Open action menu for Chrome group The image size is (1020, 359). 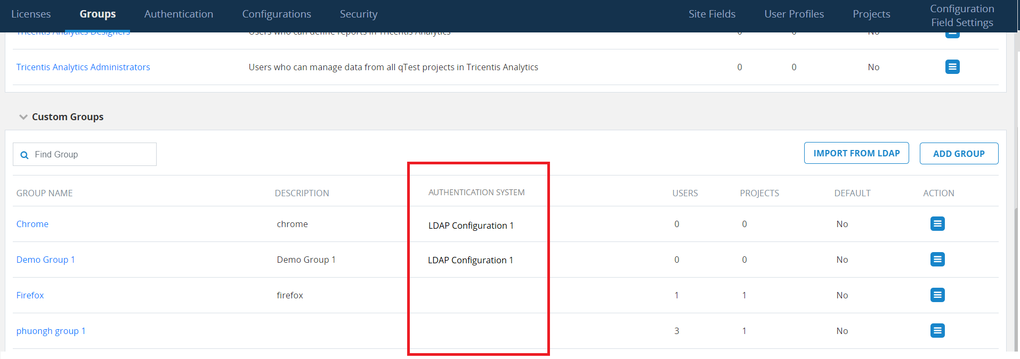pos(937,224)
